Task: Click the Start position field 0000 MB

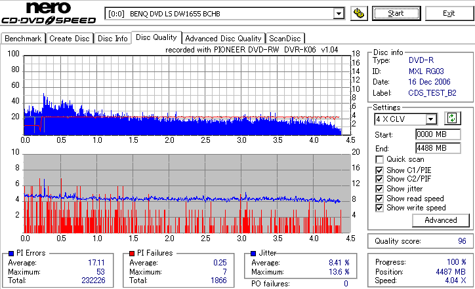Action: (438, 134)
